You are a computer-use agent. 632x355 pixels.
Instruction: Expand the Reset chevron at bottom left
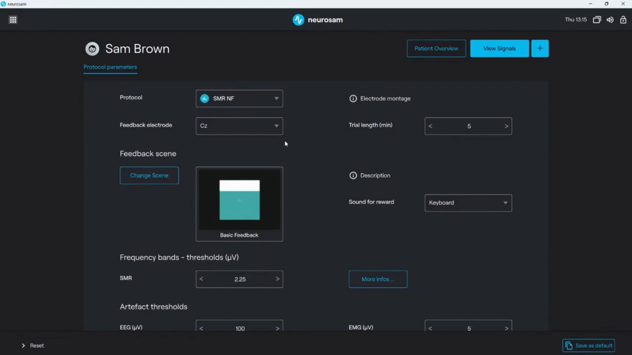coord(23,345)
